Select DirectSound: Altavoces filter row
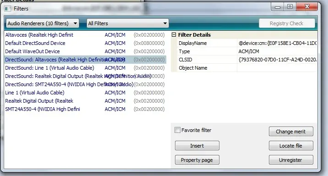Viewport: 328px width, 176px height. 85,60
